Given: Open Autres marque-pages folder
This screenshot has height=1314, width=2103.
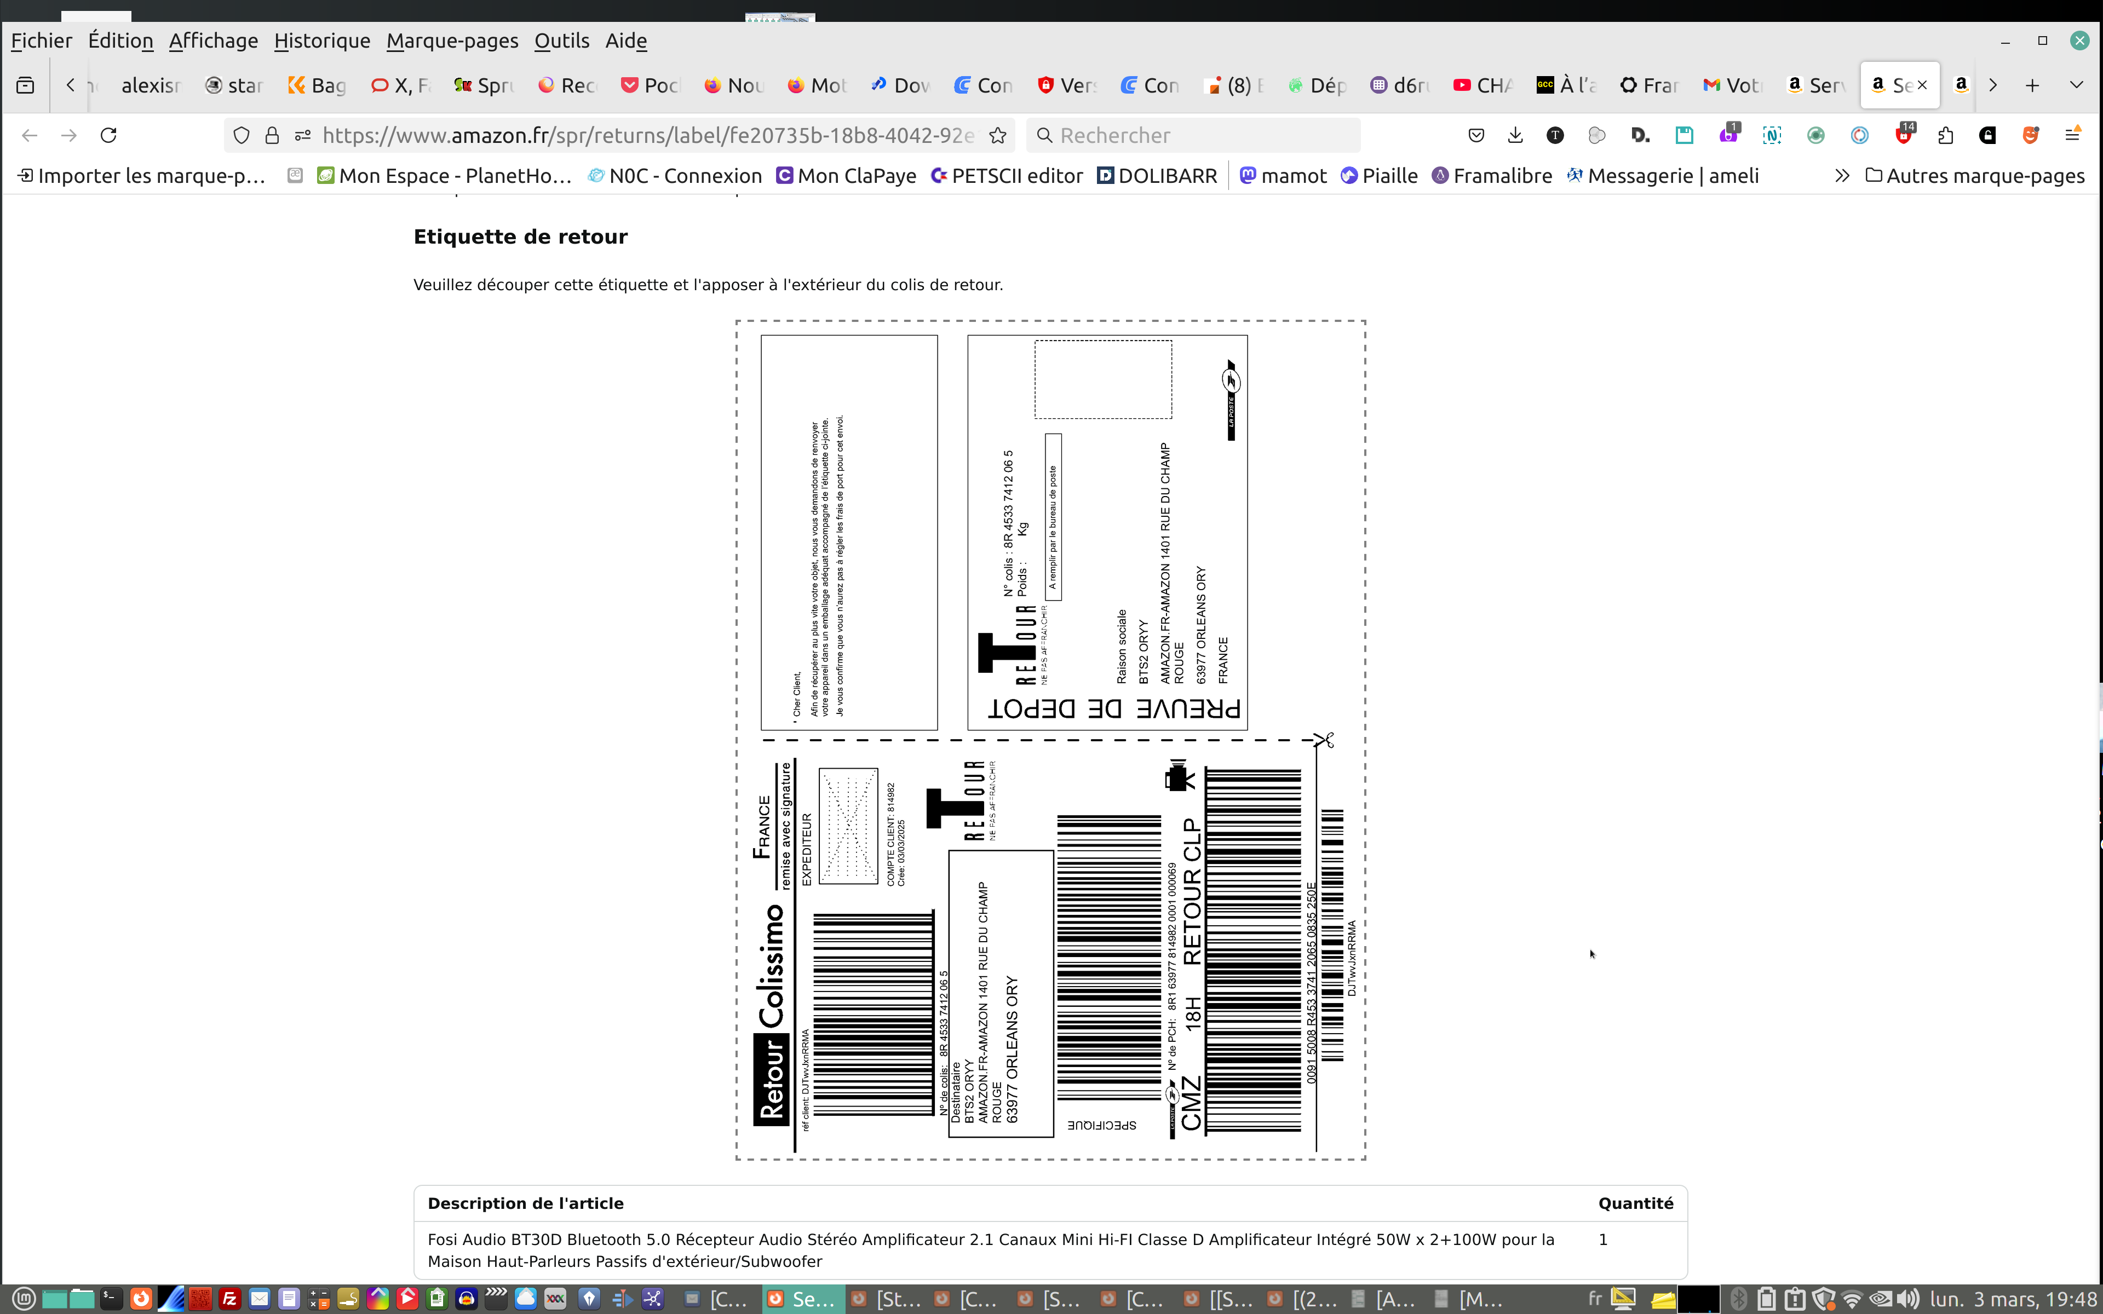Looking at the screenshot, I should [x=1974, y=176].
